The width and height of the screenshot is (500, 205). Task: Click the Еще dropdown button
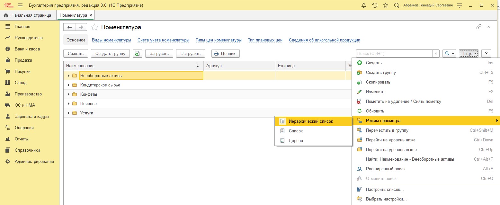(x=469, y=54)
